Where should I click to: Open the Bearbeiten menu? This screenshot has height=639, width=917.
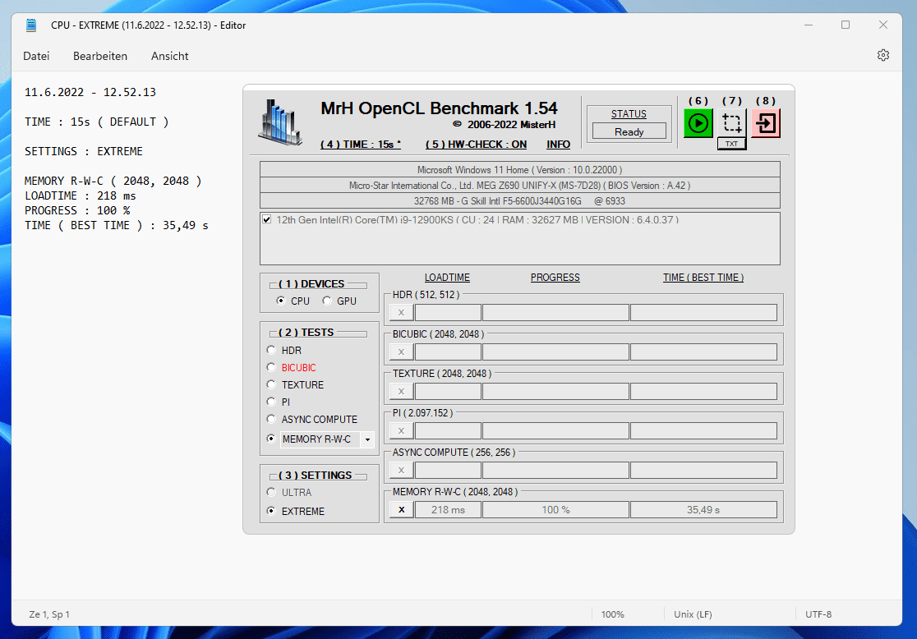coord(100,56)
